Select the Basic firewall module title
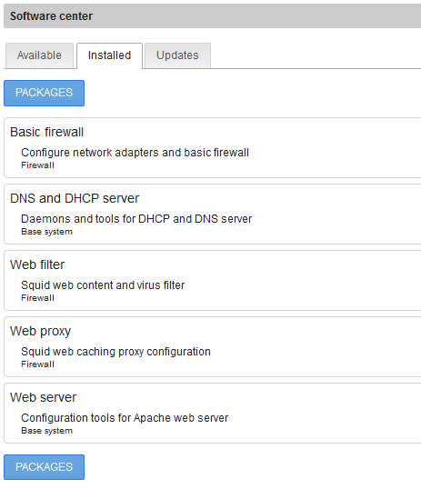Image resolution: width=421 pixels, height=489 pixels. pyautogui.click(x=46, y=132)
